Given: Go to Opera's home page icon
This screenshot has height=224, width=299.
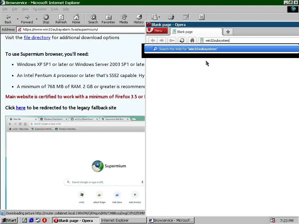Looking at the screenshot, I should click(x=192, y=40).
